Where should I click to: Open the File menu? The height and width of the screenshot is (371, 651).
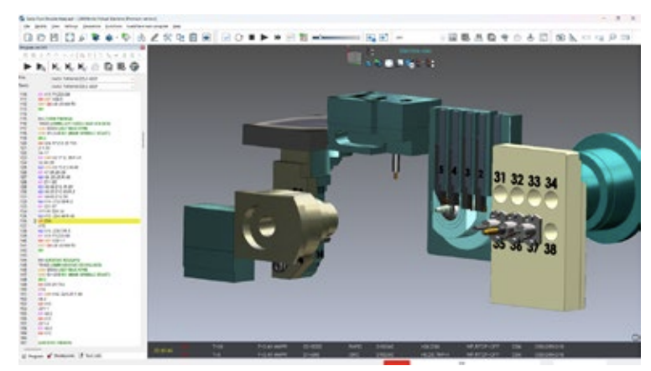(x=27, y=26)
